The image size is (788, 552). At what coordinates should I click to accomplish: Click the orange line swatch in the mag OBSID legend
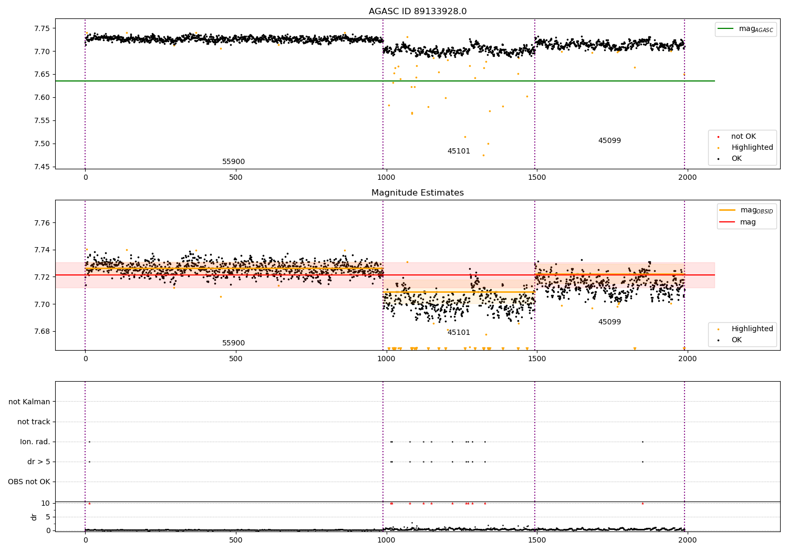point(727,210)
